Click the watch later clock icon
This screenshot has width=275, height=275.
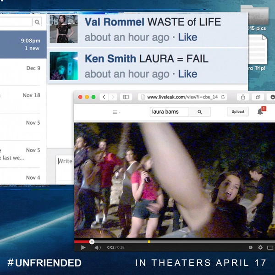click(251, 247)
